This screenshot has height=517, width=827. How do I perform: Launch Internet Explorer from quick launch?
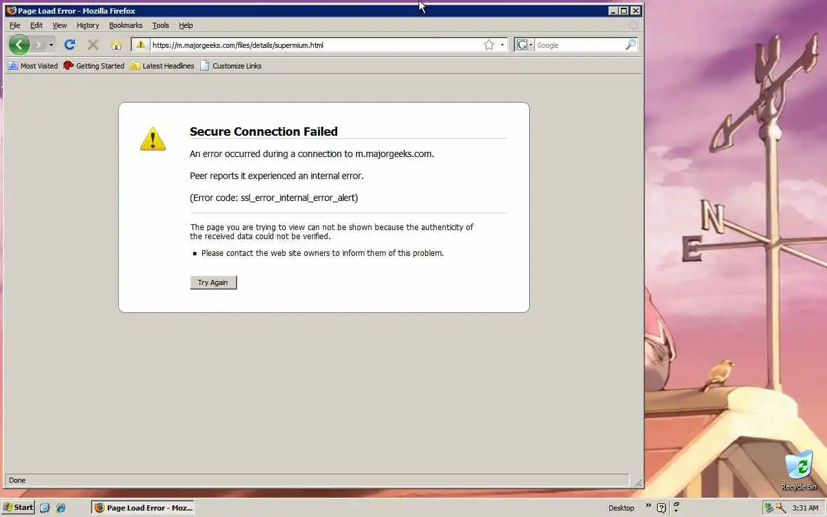tap(61, 508)
